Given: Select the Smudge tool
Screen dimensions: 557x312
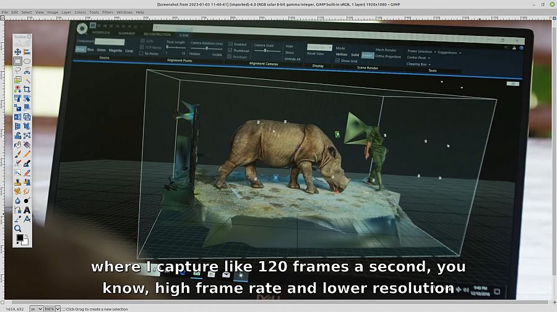Looking at the screenshot, I should pyautogui.click(x=27, y=191).
